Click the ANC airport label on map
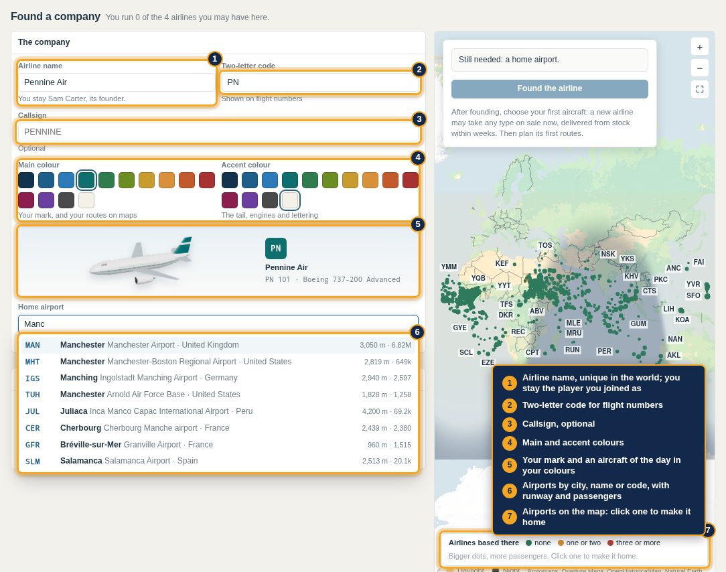The image size is (726, 572). coord(674,268)
